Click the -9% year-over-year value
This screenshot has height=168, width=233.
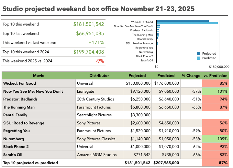point(100,61)
